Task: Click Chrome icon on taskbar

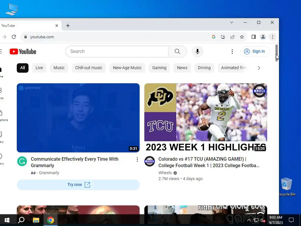Action: pyautogui.click(x=51, y=220)
